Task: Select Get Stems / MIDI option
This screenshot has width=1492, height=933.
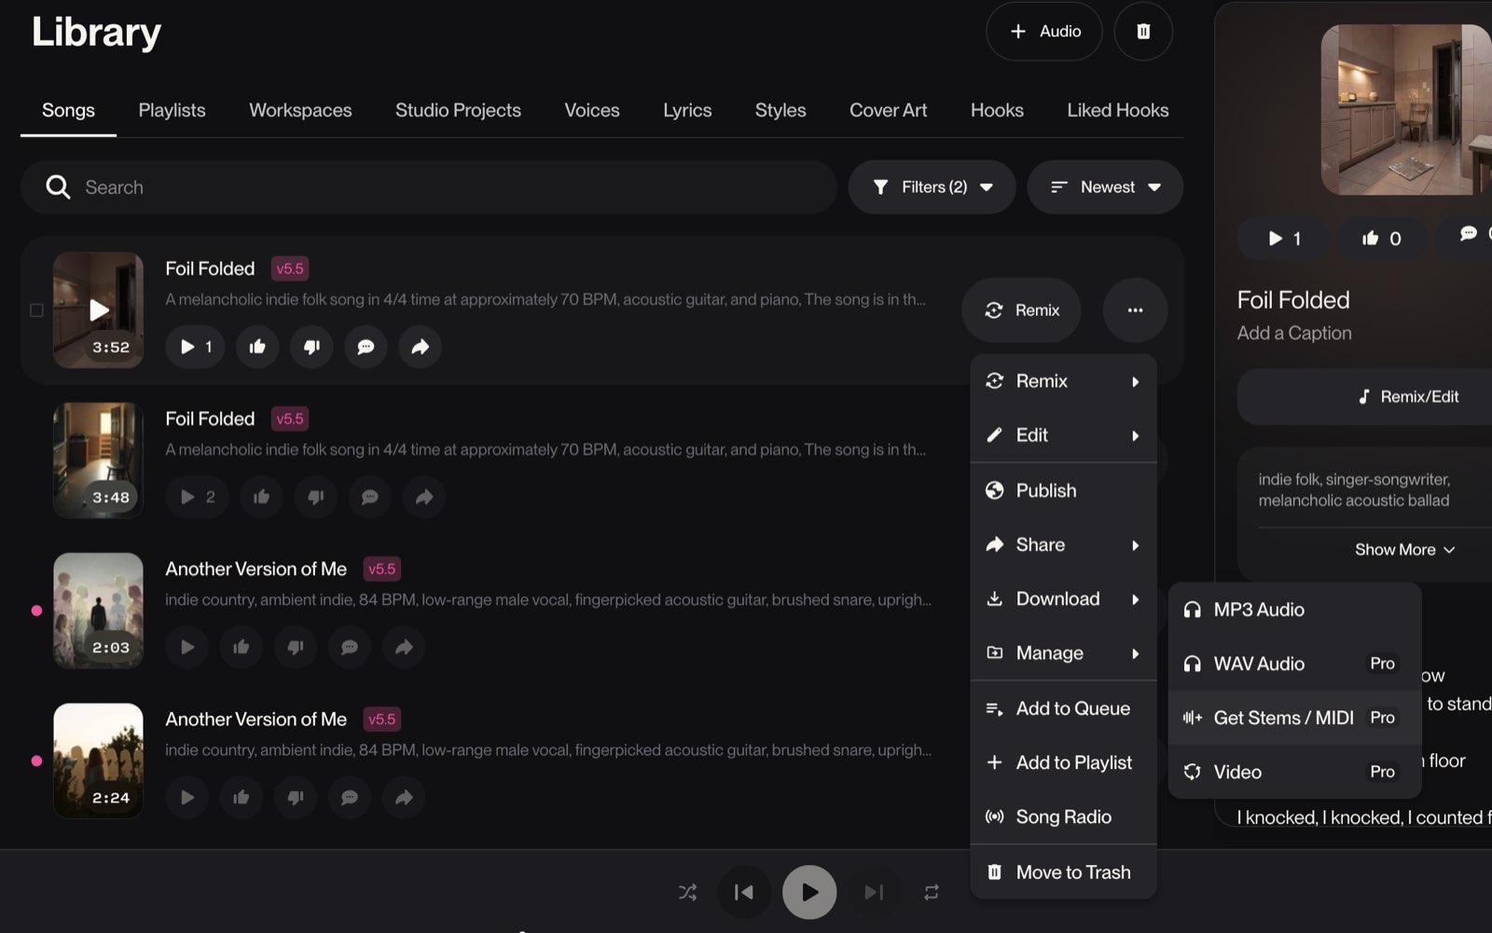Action: (1294, 719)
